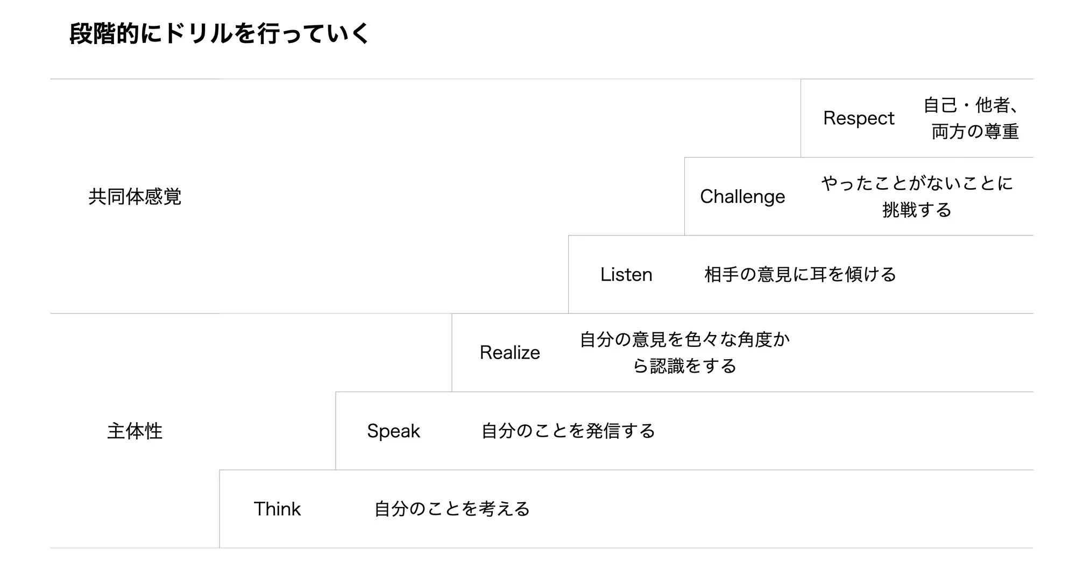Click the text line 自己・他者、

coord(971,105)
